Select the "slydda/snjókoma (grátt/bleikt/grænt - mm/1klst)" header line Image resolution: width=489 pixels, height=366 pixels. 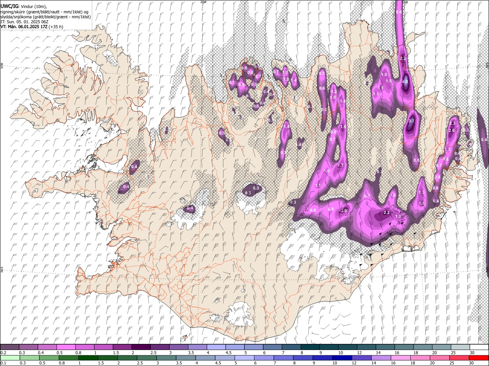click(46, 17)
